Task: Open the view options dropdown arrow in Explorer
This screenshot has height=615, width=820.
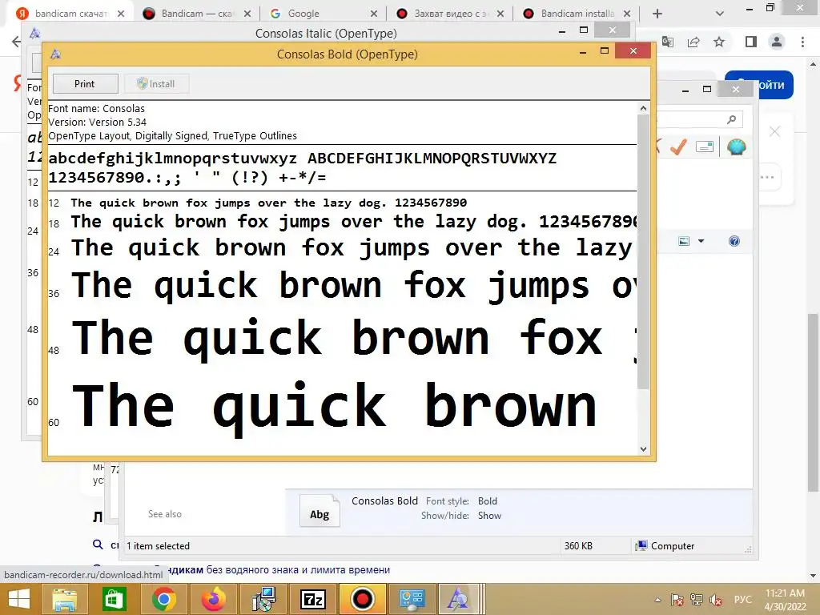Action: 701,241
